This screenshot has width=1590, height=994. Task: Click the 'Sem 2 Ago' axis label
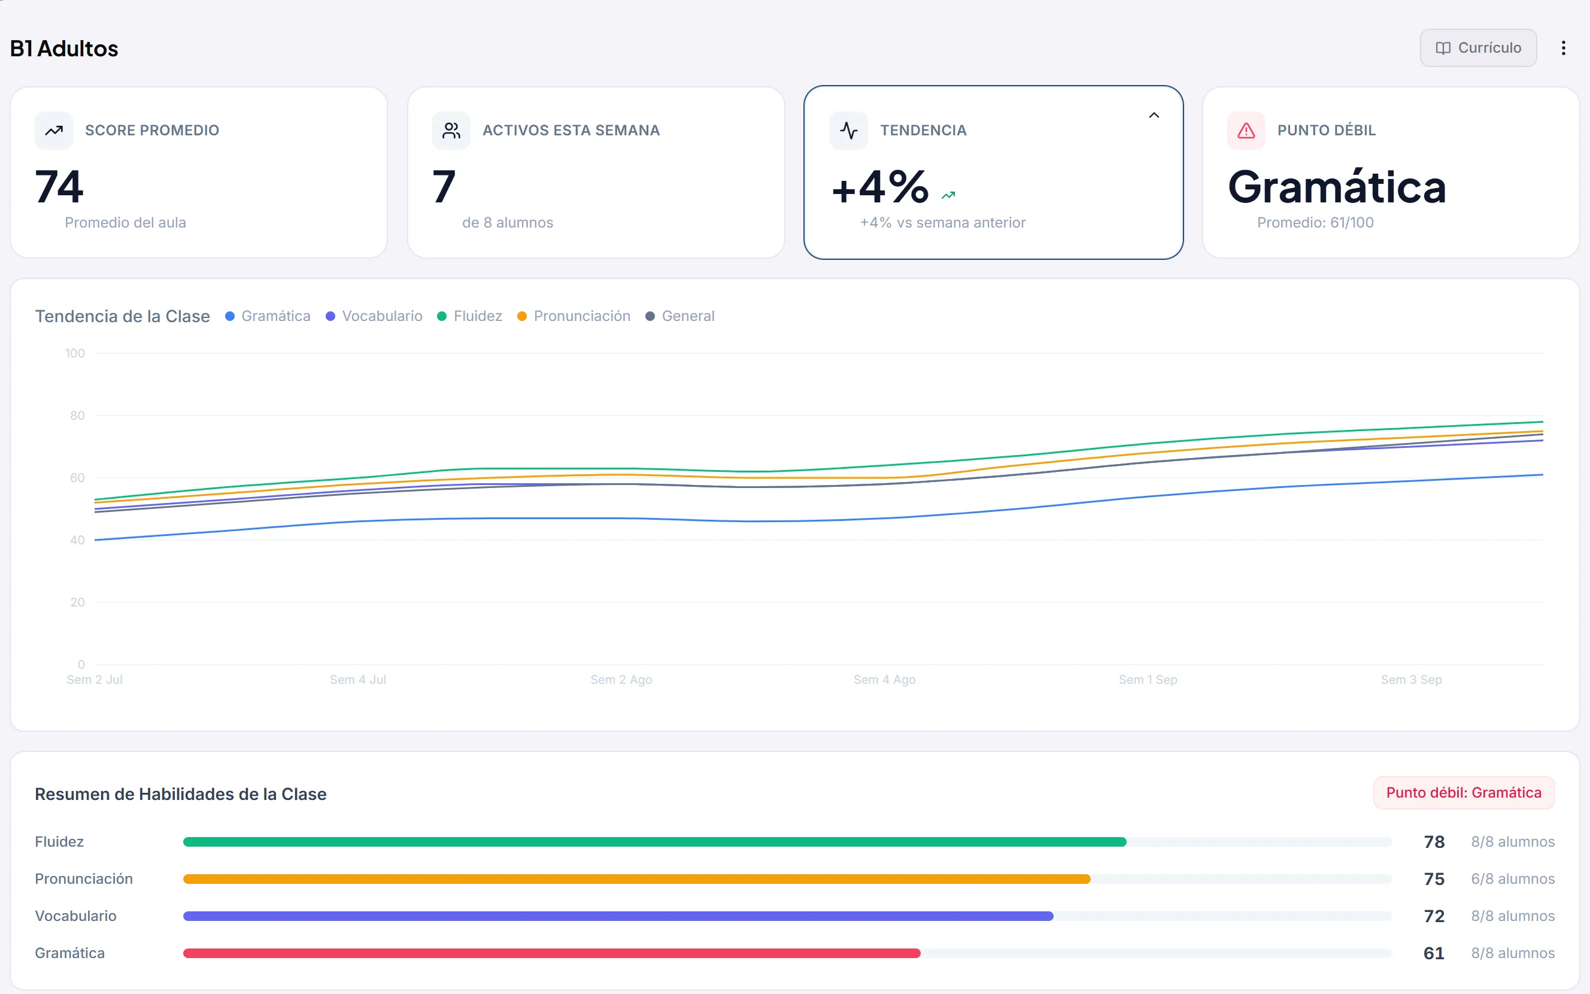coord(621,680)
